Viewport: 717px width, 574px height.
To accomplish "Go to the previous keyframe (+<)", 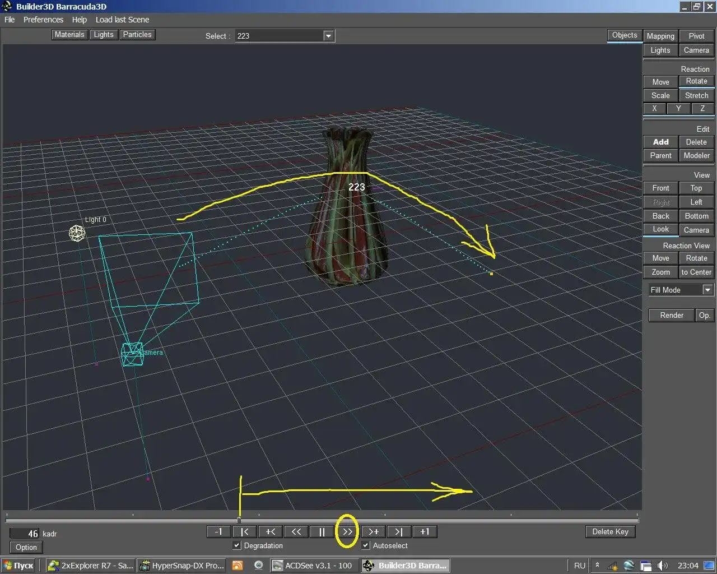I will click(x=271, y=531).
